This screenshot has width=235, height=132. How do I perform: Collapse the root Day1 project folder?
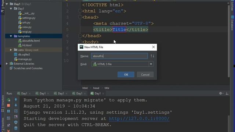[x=7, y=4]
